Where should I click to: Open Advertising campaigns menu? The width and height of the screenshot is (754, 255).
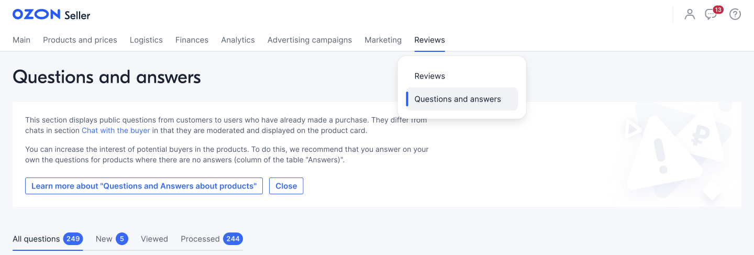[x=309, y=40]
